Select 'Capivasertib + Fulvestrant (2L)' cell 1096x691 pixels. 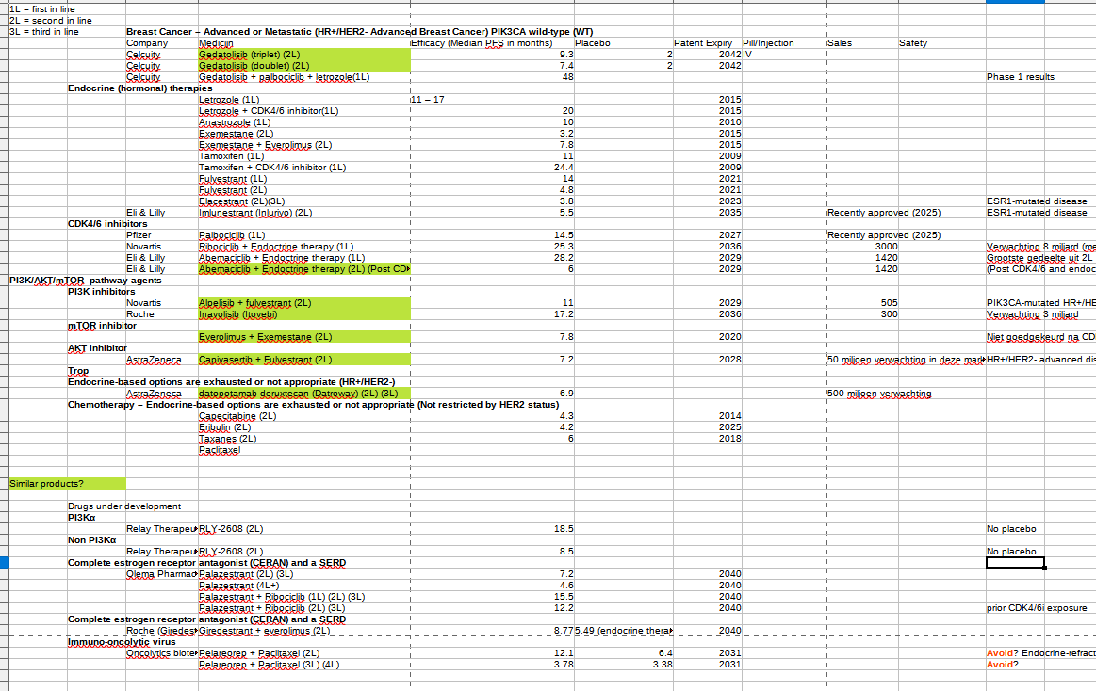pos(304,360)
